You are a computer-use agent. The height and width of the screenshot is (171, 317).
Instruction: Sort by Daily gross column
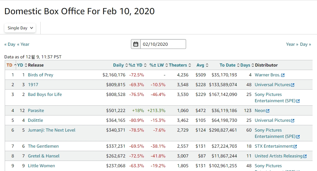(120, 65)
